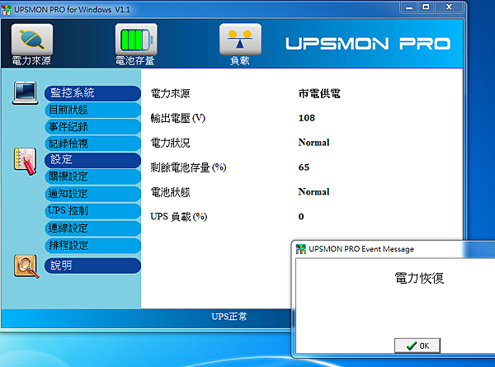Click the output voltage value 108
495x367 pixels.
[307, 118]
